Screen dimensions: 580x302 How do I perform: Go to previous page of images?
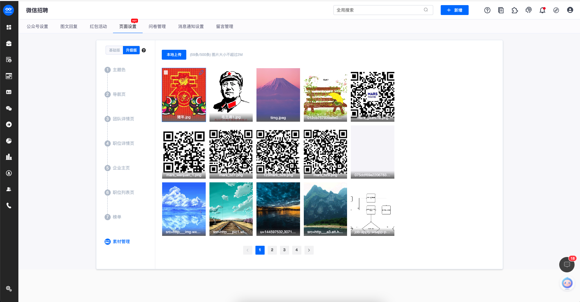point(248,250)
